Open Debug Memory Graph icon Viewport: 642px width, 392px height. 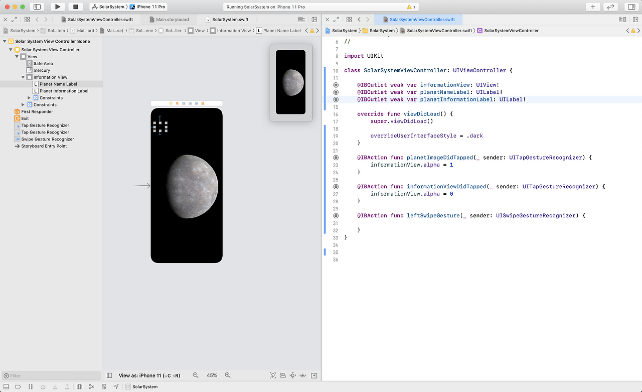pyautogui.click(x=92, y=386)
